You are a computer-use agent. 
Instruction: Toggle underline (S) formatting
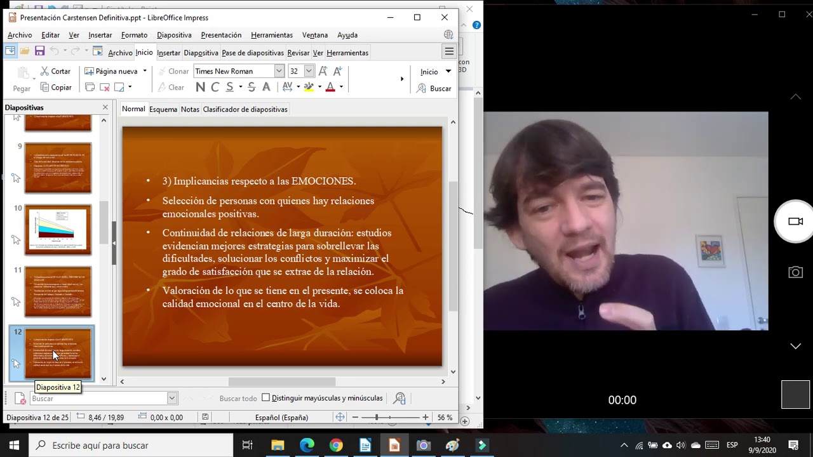click(230, 88)
